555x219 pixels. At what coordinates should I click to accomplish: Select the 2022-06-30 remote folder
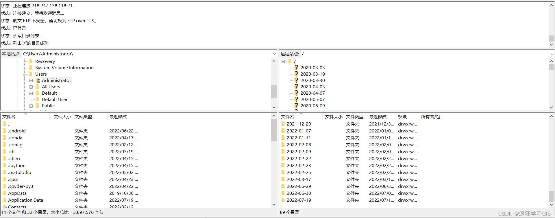click(299, 193)
